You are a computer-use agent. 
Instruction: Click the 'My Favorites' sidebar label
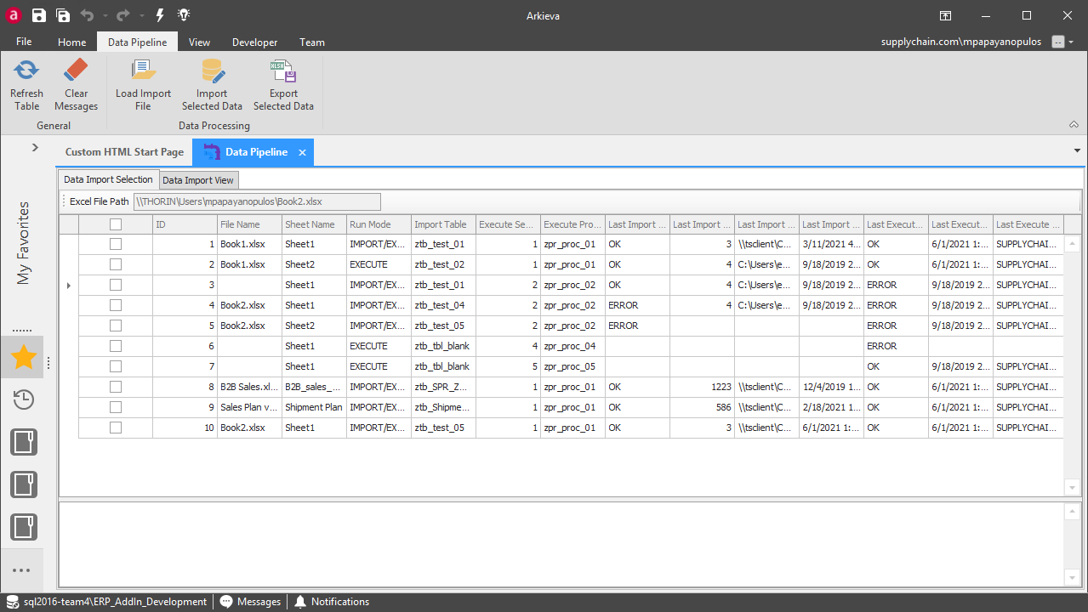click(23, 242)
